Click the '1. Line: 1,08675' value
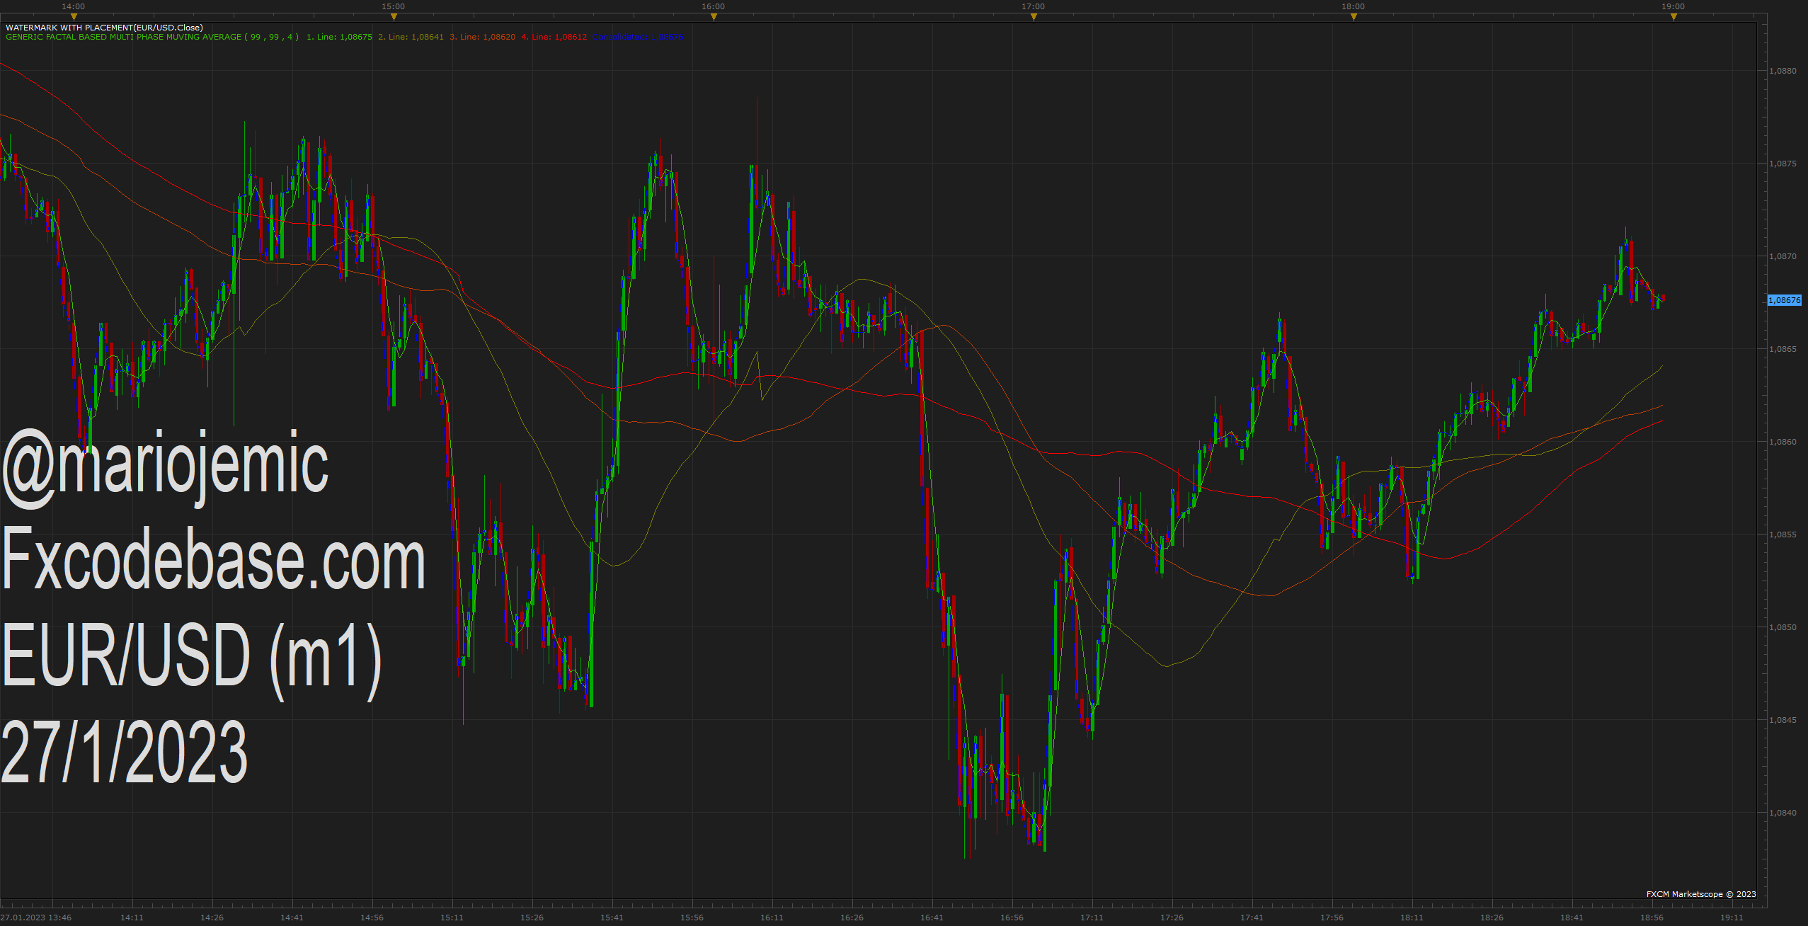The image size is (1808, 926). click(x=339, y=37)
